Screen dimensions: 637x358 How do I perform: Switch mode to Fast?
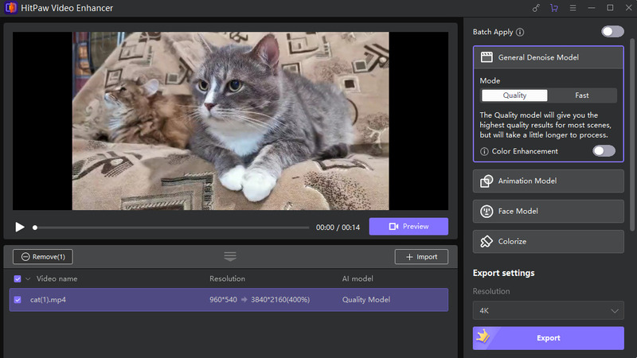point(582,95)
